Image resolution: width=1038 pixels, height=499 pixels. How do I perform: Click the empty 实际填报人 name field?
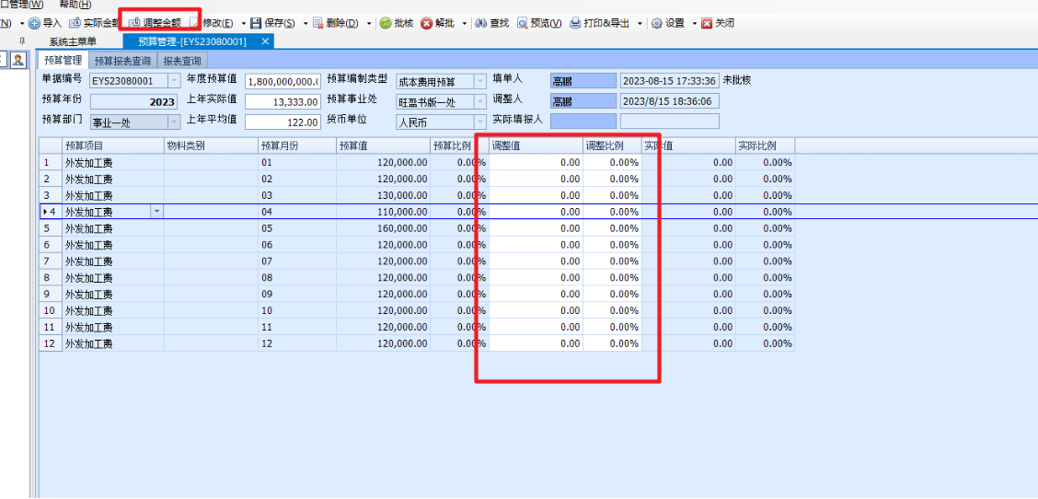click(x=583, y=121)
